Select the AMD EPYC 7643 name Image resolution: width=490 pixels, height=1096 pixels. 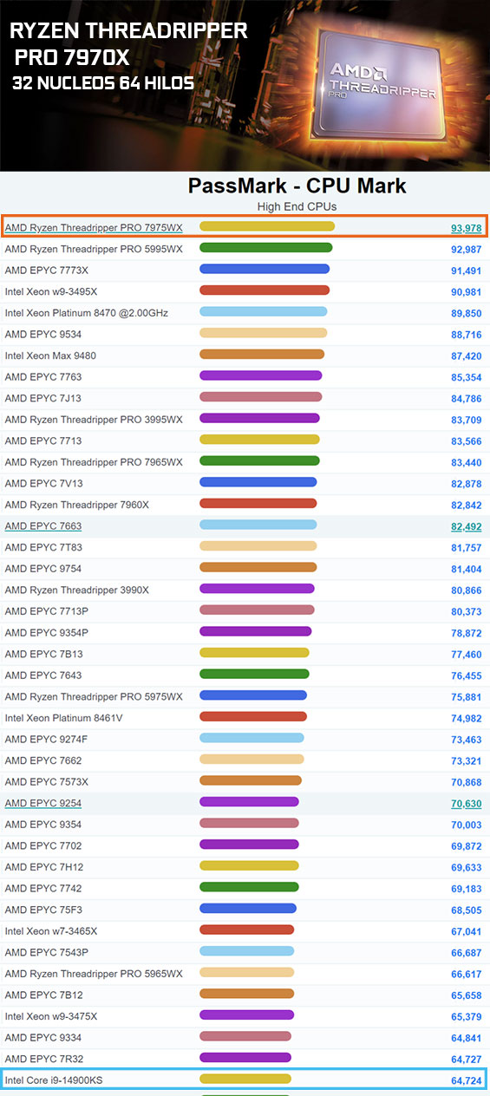[x=43, y=675]
